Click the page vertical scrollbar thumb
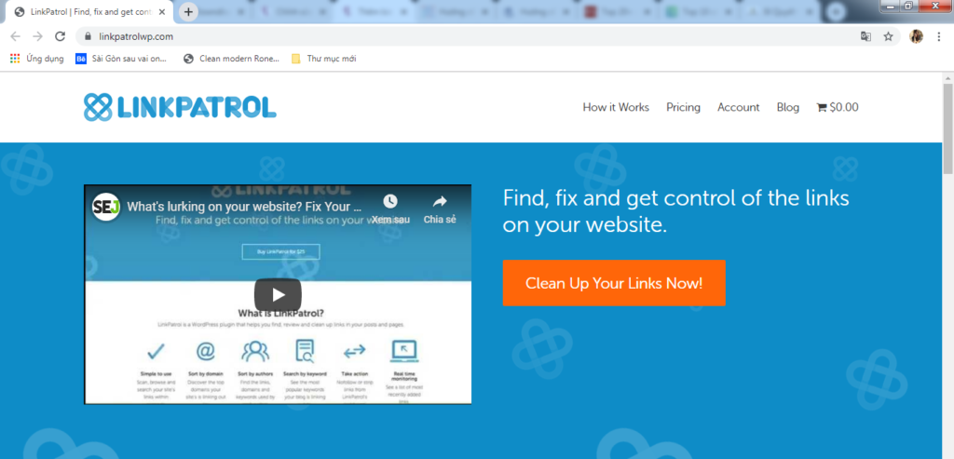This screenshot has width=954, height=459. [x=947, y=128]
